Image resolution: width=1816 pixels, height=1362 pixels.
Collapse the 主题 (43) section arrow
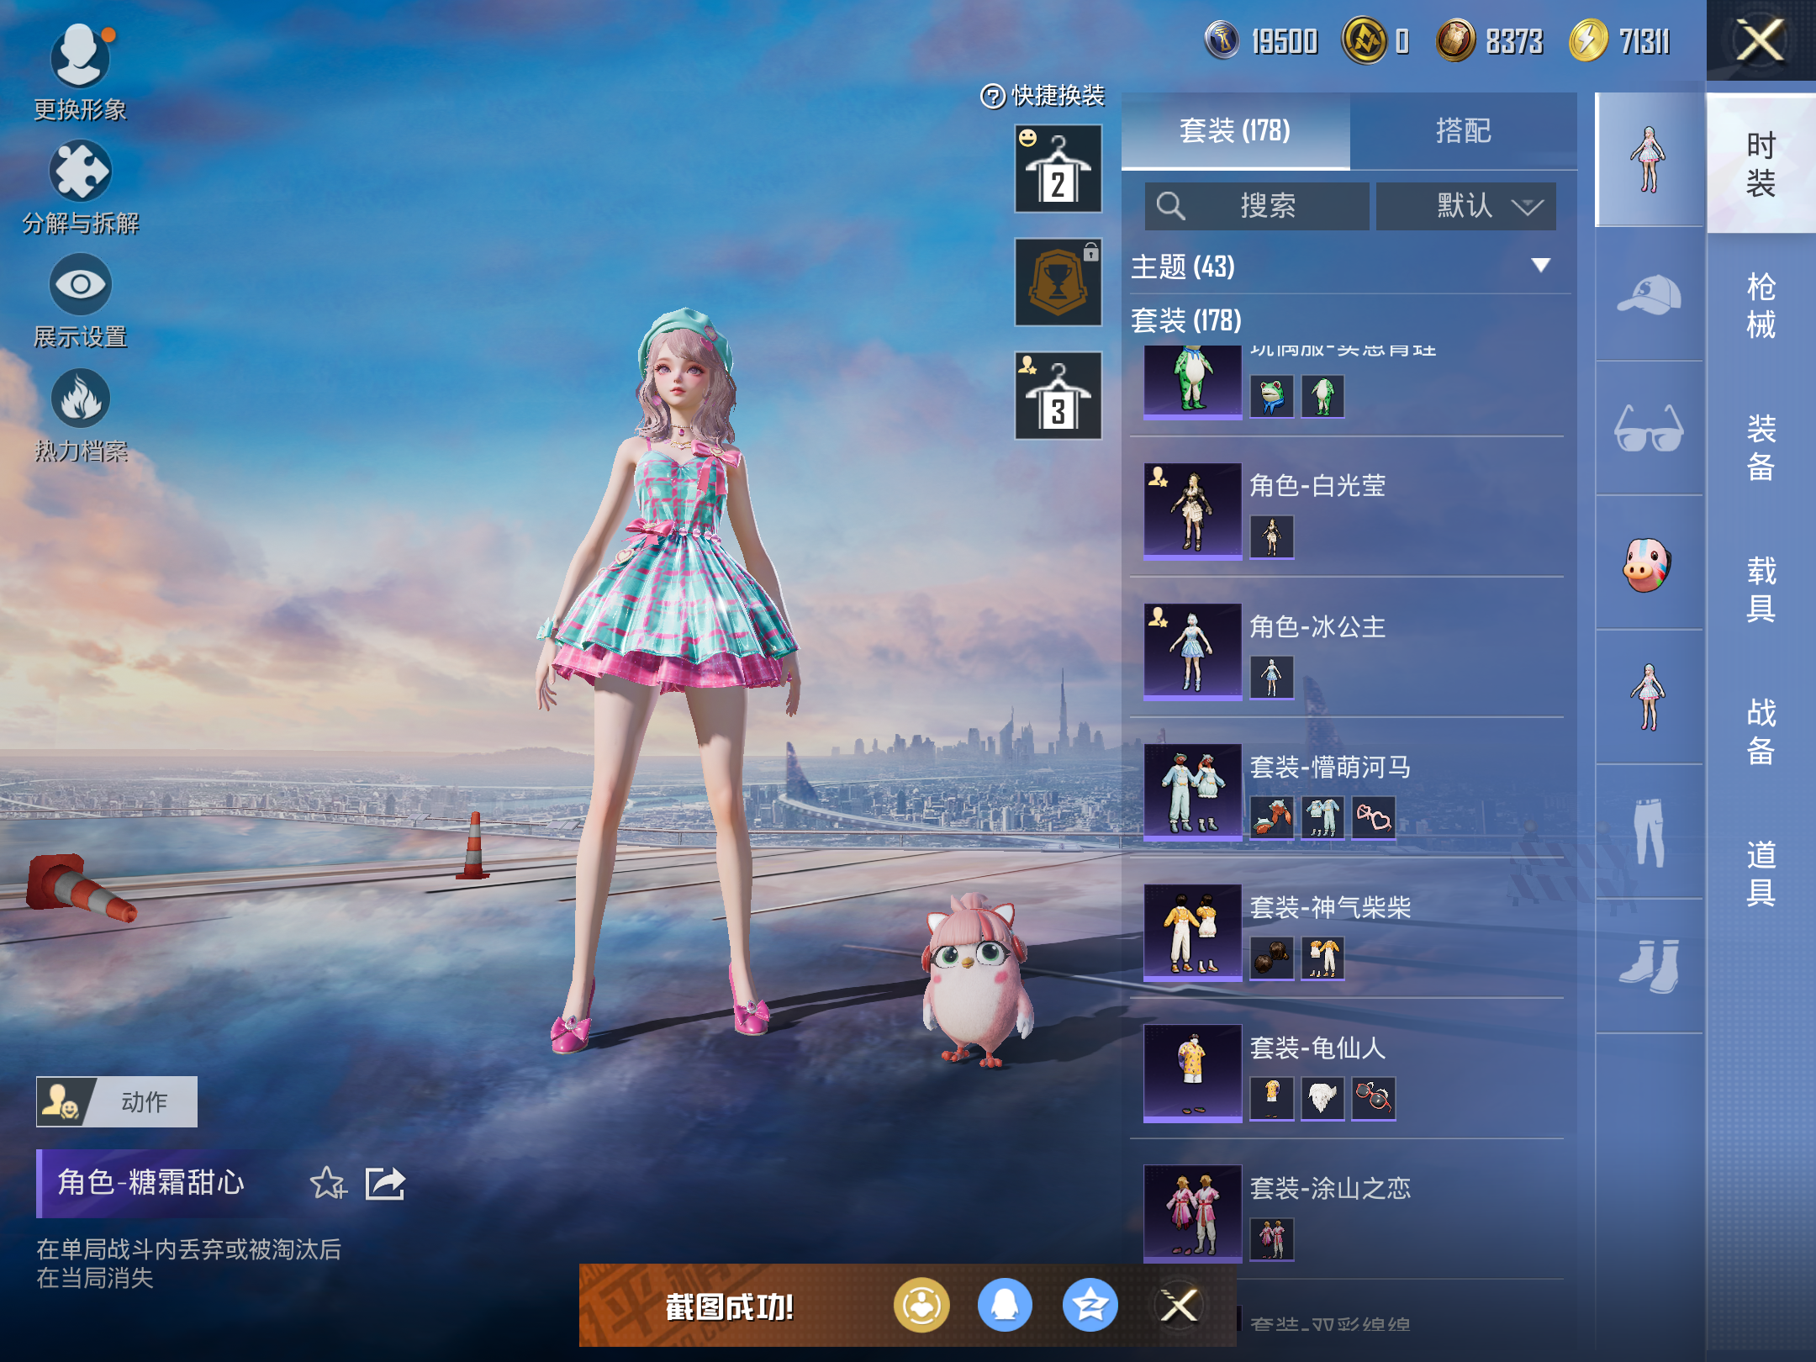coord(1540,266)
